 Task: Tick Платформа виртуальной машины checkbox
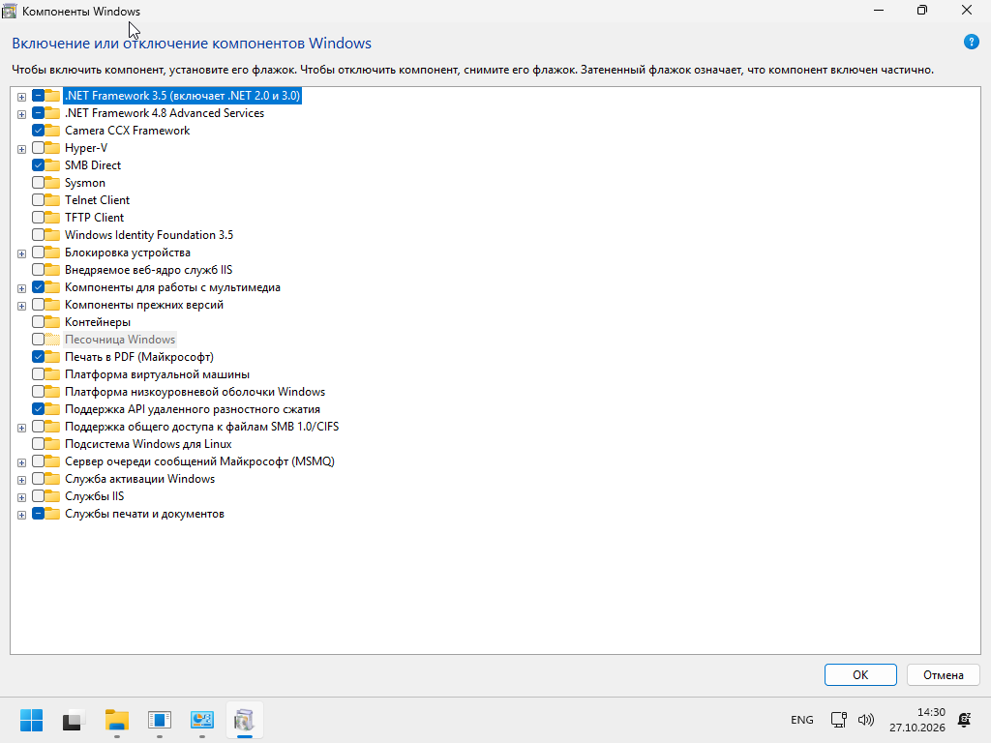tap(38, 374)
